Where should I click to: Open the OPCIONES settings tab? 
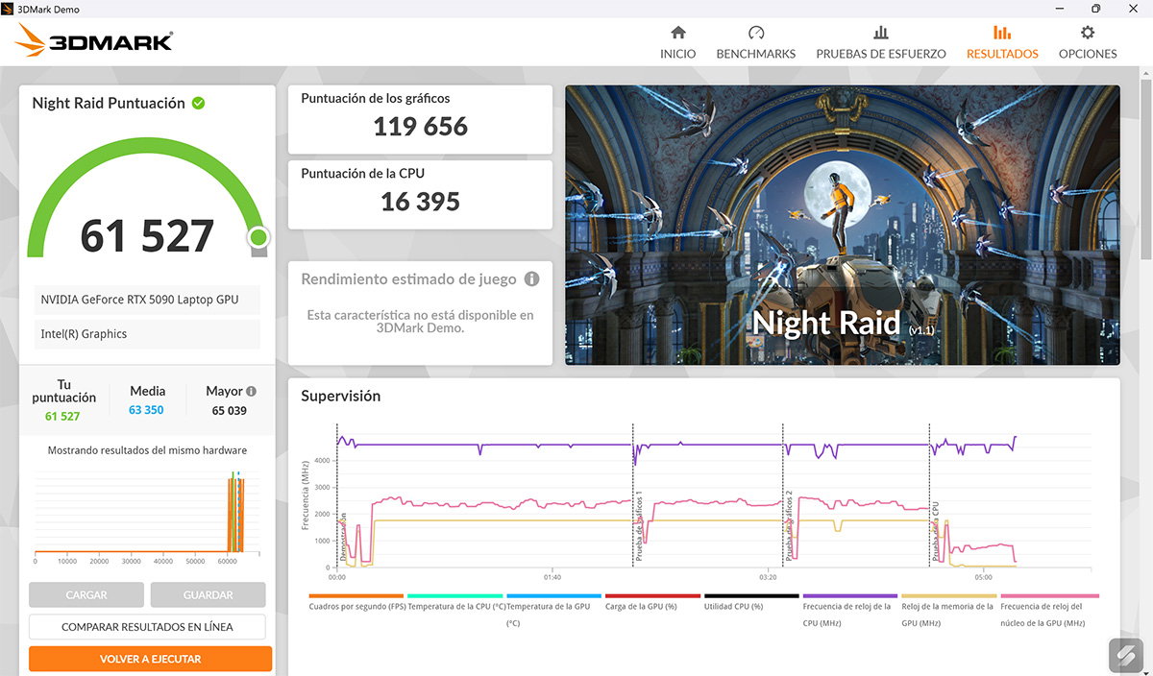click(1088, 42)
